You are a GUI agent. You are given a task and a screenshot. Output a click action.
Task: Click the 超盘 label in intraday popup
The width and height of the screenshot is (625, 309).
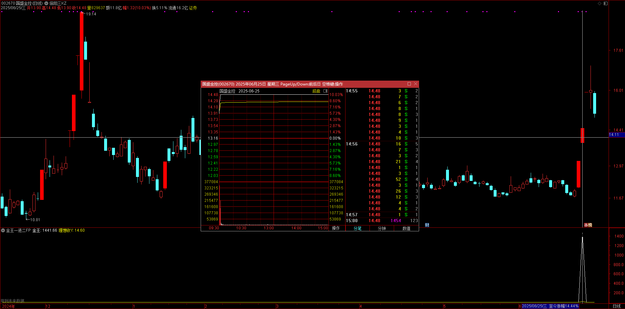click(x=316, y=91)
